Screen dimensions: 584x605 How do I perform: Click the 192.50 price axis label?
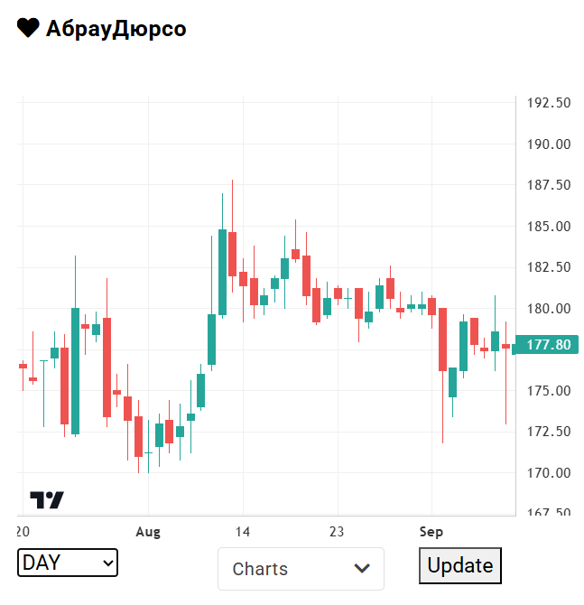549,103
